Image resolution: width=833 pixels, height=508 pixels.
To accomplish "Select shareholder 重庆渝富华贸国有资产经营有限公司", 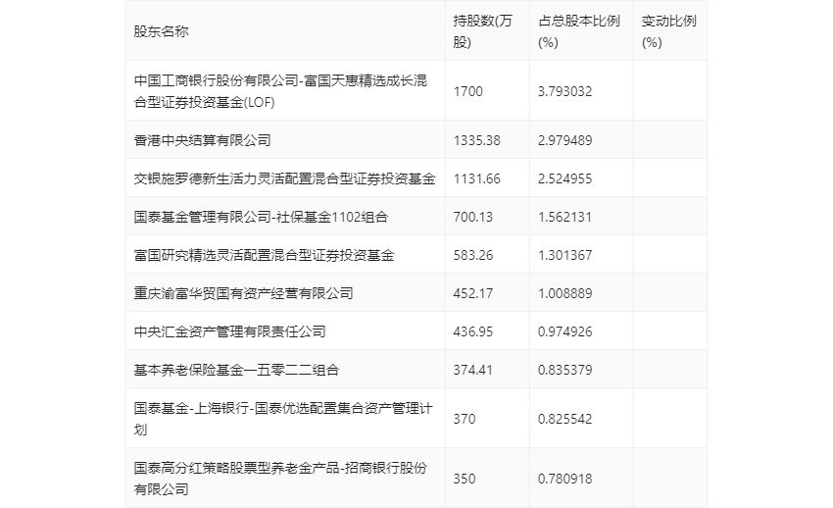I will click(243, 293).
